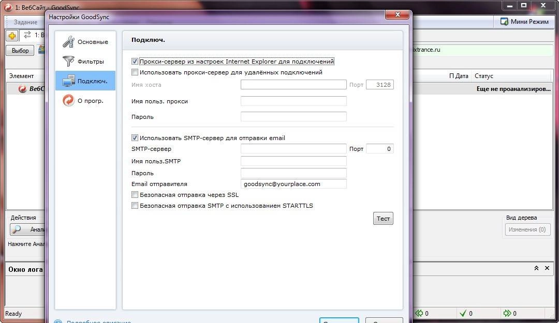Image resolution: width=559 pixels, height=323 pixels.
Task: Click the Изменения (0) tree view button
Action: pos(527,229)
